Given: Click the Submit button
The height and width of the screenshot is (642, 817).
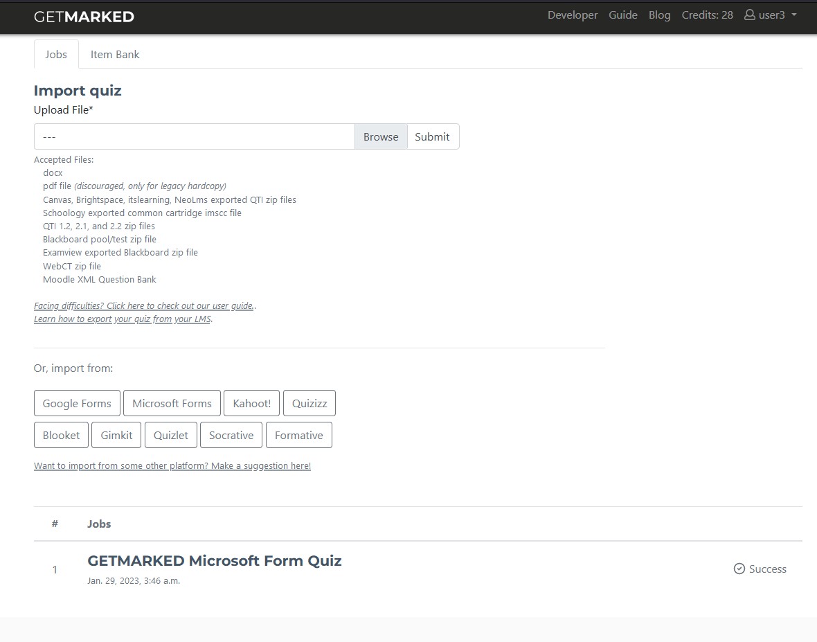Looking at the screenshot, I should [433, 136].
